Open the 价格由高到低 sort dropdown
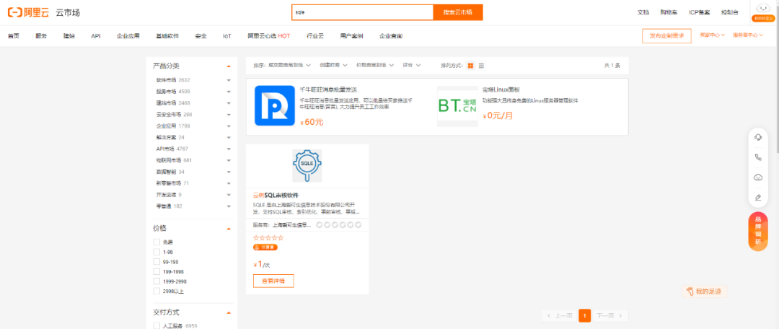The image size is (779, 329). pos(375,65)
